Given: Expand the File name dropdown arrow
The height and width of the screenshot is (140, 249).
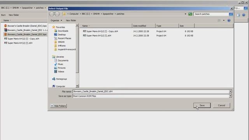Looking at the screenshot, I should 230,91.
